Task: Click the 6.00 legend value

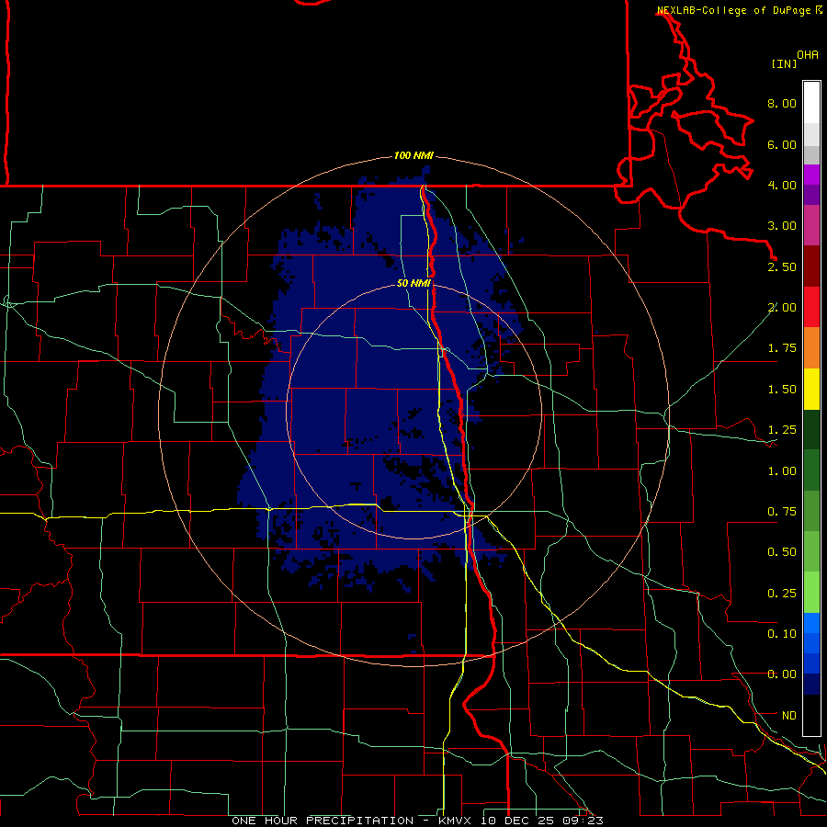Action: click(x=782, y=144)
